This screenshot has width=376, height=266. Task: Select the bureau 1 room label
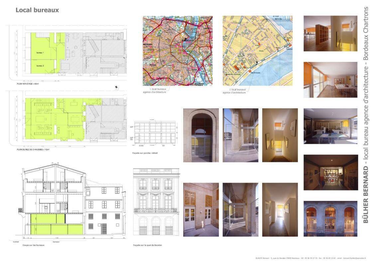(x=40, y=53)
